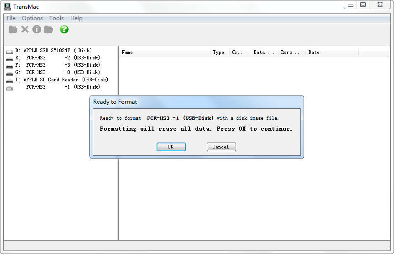Open the Options menu
Image resolution: width=394 pixels, height=254 pixels.
click(x=32, y=18)
